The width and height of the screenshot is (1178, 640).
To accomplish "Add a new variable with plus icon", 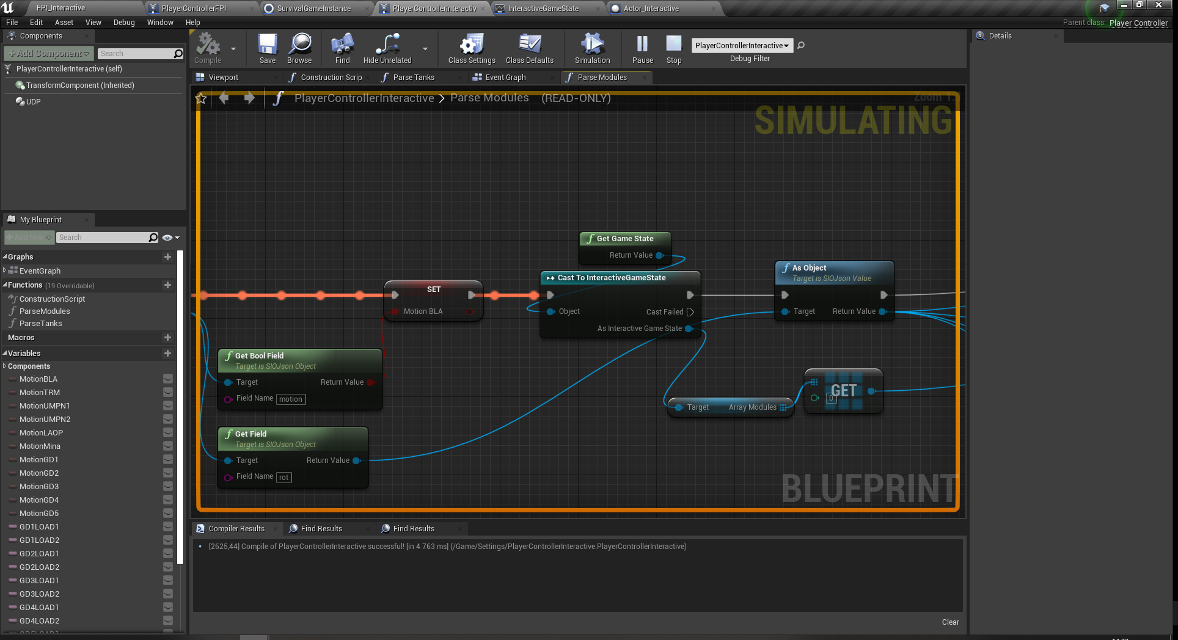I will pyautogui.click(x=167, y=354).
